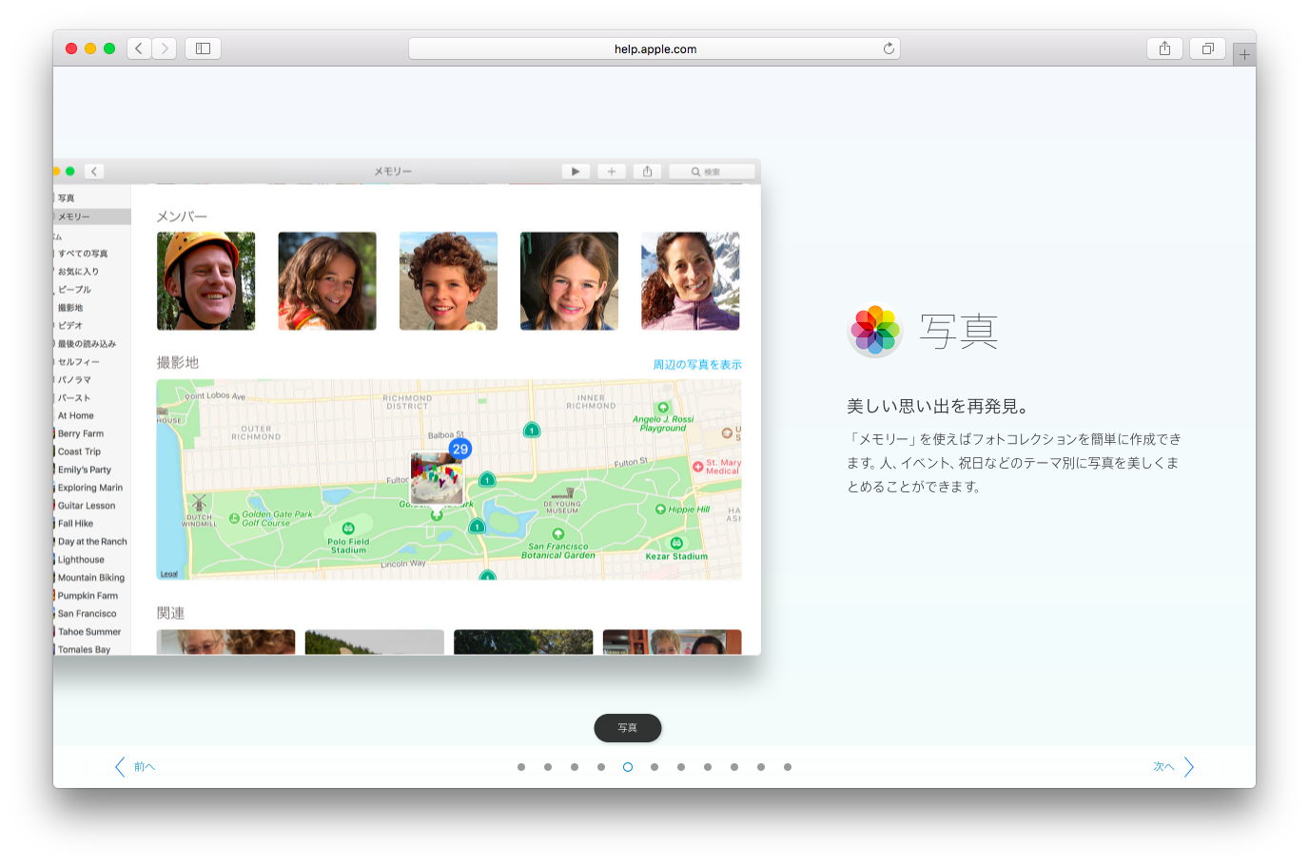The width and height of the screenshot is (1309, 864).
Task: Select Lighthouse album in sidebar
Action: click(x=81, y=560)
